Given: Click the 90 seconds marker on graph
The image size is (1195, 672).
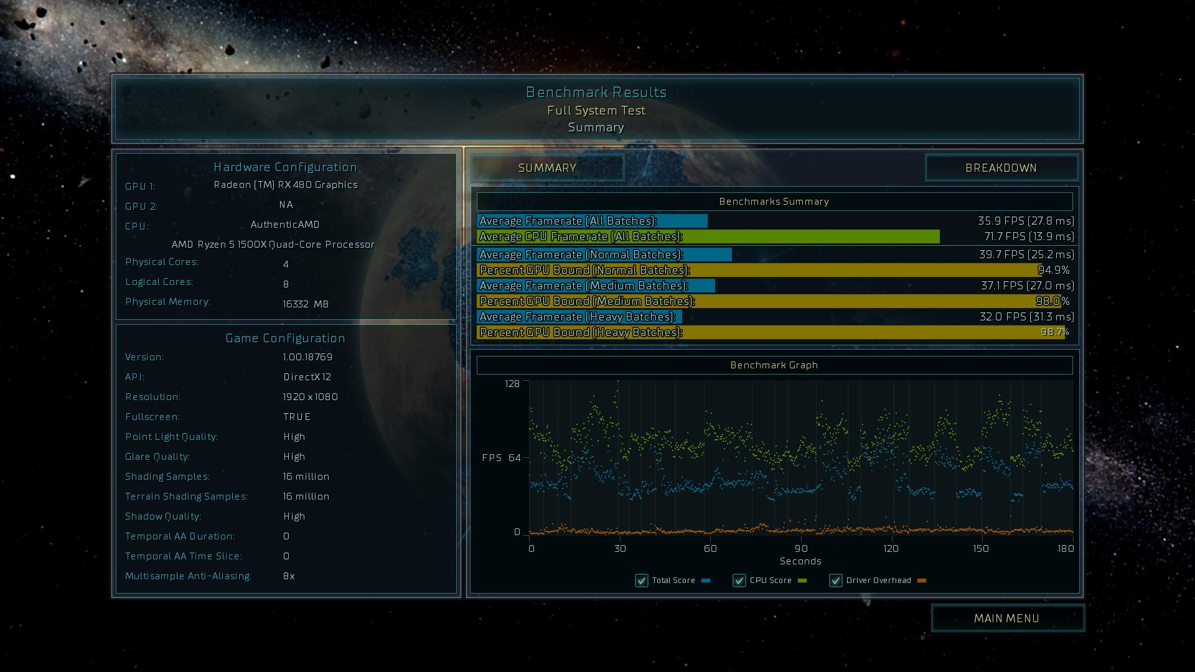Looking at the screenshot, I should (801, 548).
